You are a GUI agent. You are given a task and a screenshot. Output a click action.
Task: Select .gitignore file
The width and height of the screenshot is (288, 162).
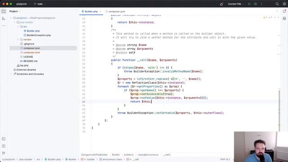[29, 44]
